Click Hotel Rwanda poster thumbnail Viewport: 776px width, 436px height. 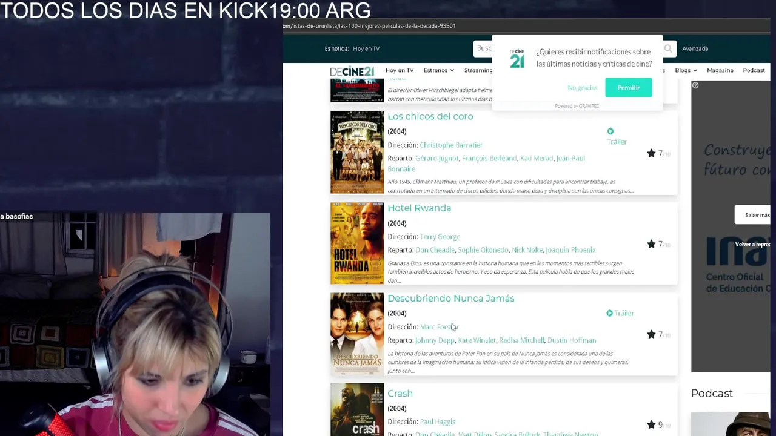click(x=357, y=243)
